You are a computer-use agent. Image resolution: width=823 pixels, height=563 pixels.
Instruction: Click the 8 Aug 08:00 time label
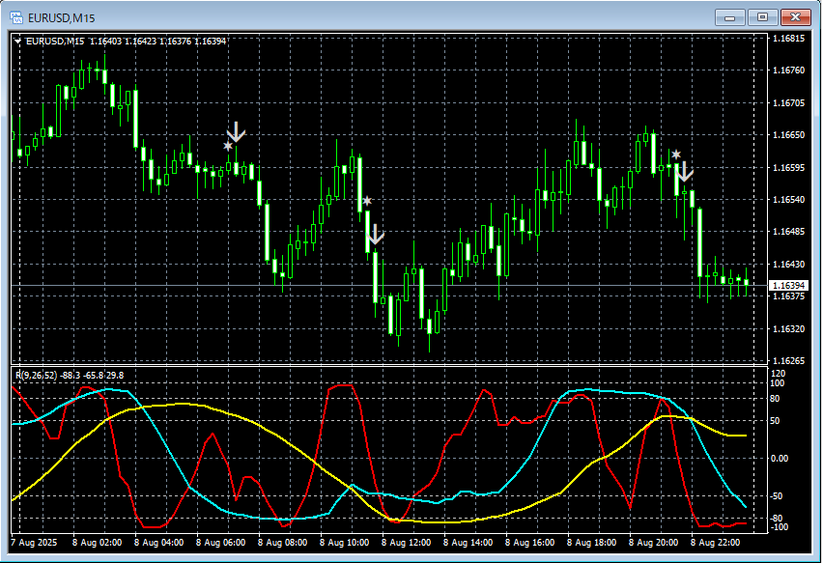click(x=283, y=542)
